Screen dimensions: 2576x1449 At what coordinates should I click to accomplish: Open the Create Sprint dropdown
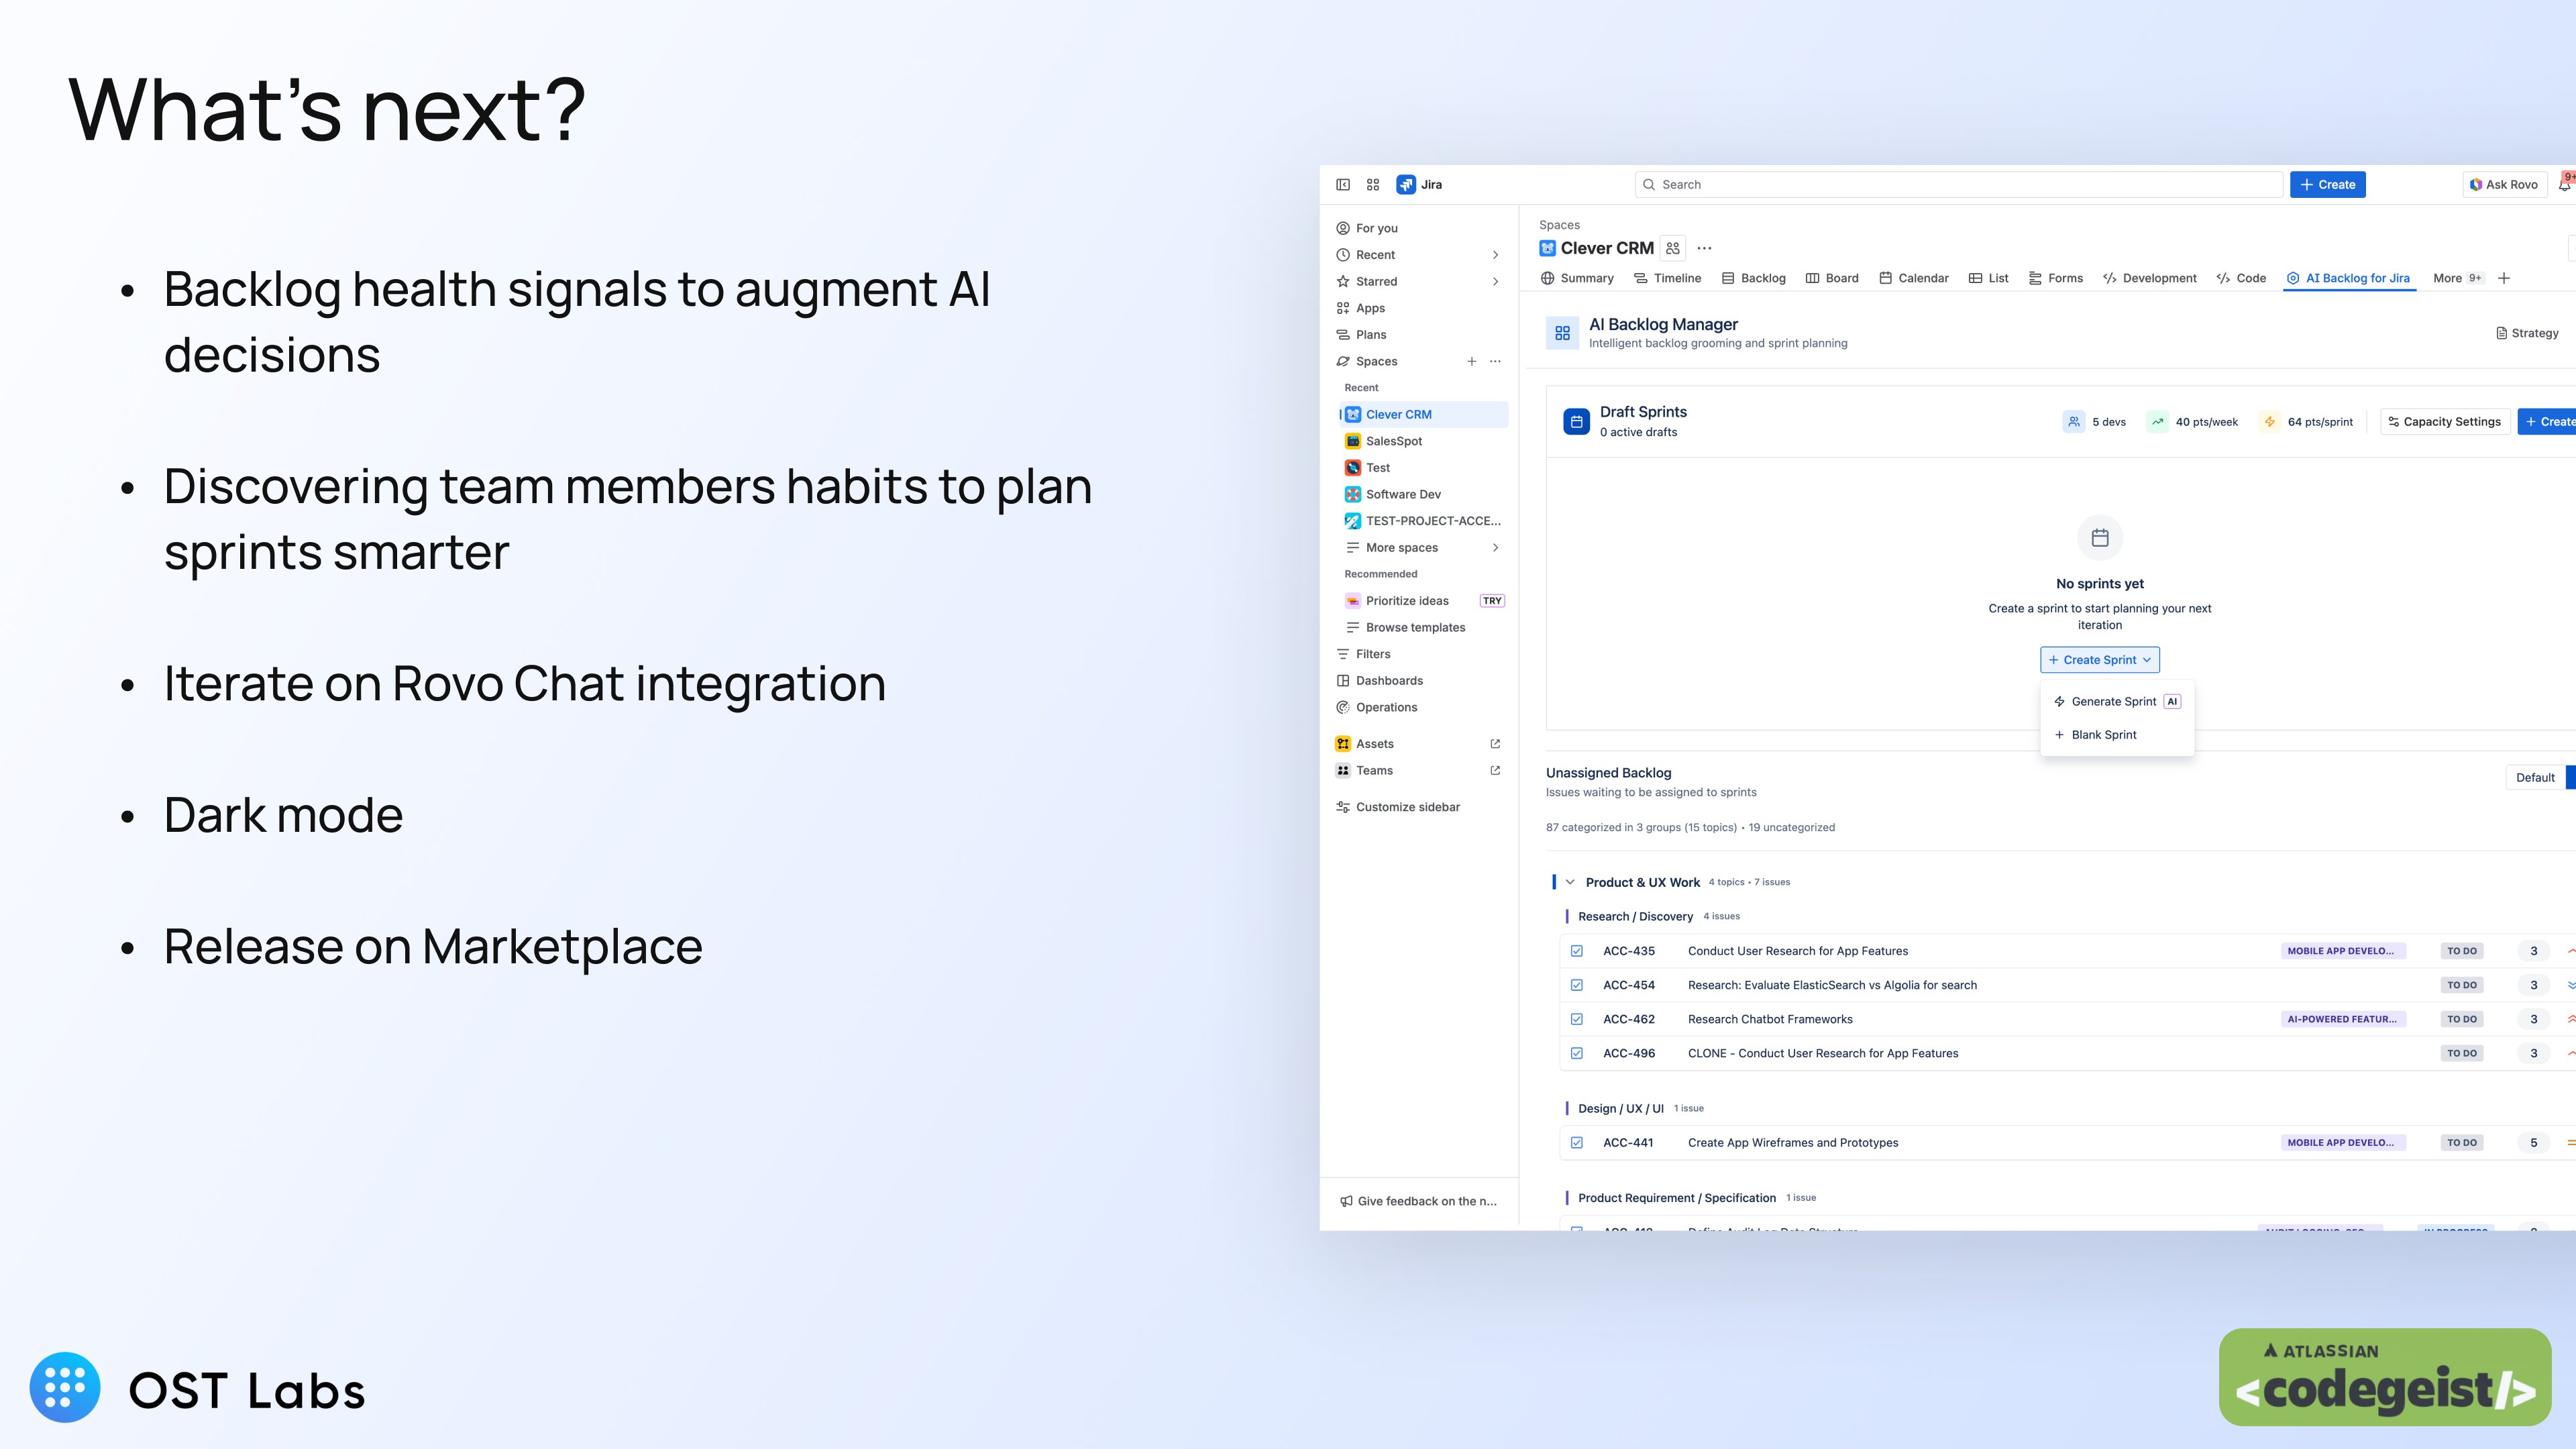click(x=2100, y=660)
